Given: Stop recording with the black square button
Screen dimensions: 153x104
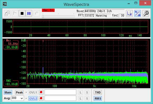Looking at the screenshot, I should [22, 13].
